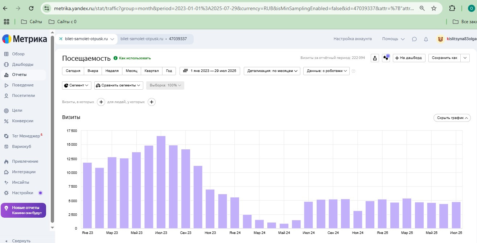Click plus icon after 'Визиты, в которых'

click(101, 102)
